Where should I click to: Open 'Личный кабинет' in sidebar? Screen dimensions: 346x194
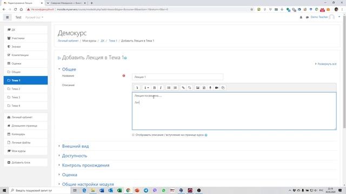25,117
